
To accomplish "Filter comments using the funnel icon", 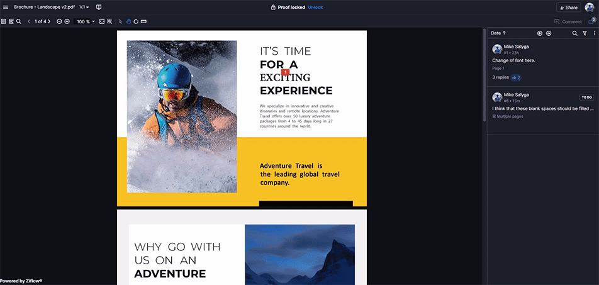I will coord(585,33).
